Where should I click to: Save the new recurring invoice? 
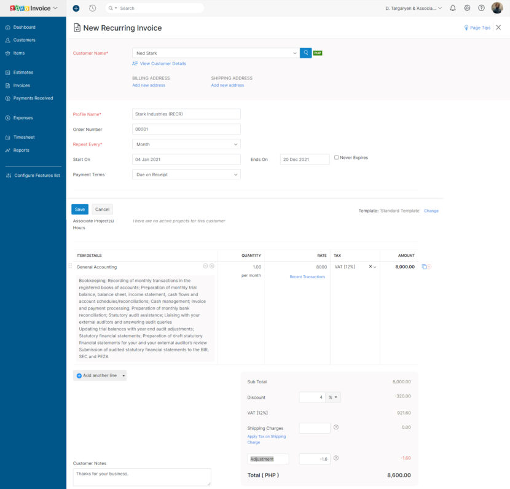[x=79, y=209]
